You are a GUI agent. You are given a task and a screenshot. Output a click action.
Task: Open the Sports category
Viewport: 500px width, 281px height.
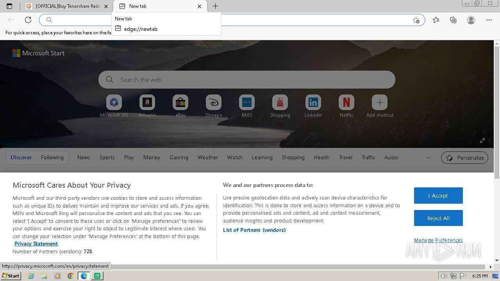click(x=107, y=157)
